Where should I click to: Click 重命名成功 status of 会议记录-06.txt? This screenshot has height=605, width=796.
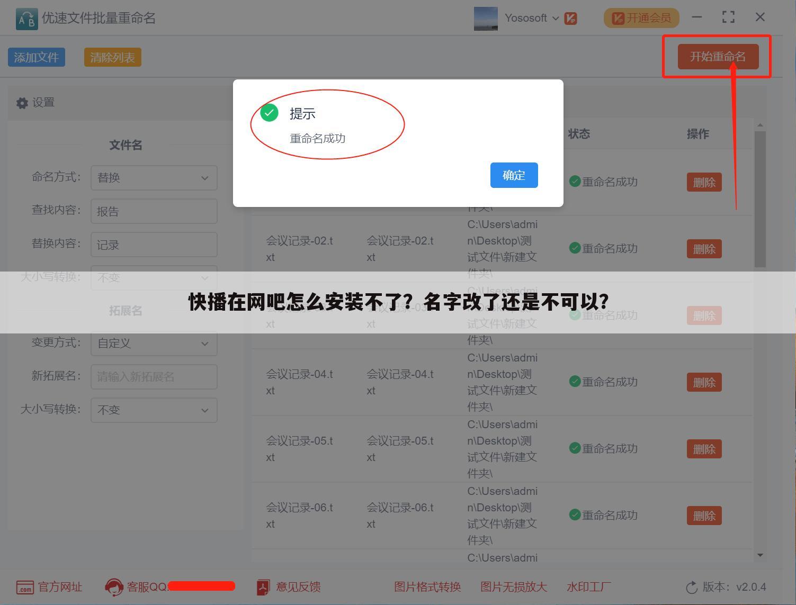point(610,515)
